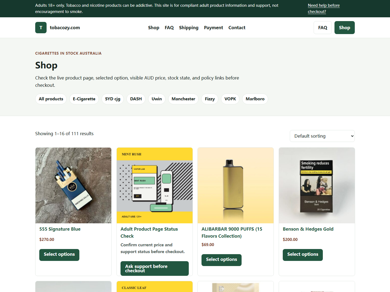Open the Benson & Hedges Gold image
Viewport: 390px width, 292px height.
317,185
